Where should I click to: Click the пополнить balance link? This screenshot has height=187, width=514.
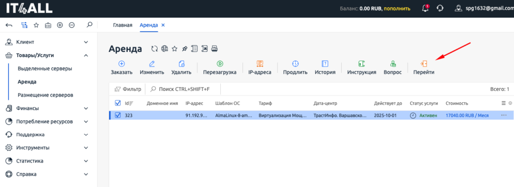point(397,8)
